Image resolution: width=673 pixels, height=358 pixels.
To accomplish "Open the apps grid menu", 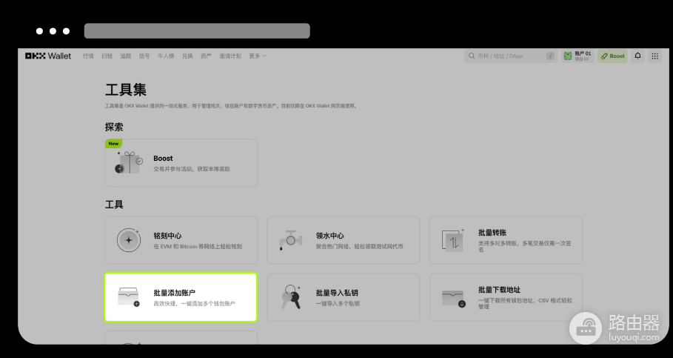I will point(655,56).
